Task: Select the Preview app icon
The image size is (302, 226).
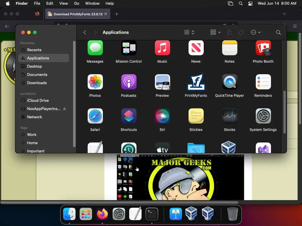Action: click(163, 82)
